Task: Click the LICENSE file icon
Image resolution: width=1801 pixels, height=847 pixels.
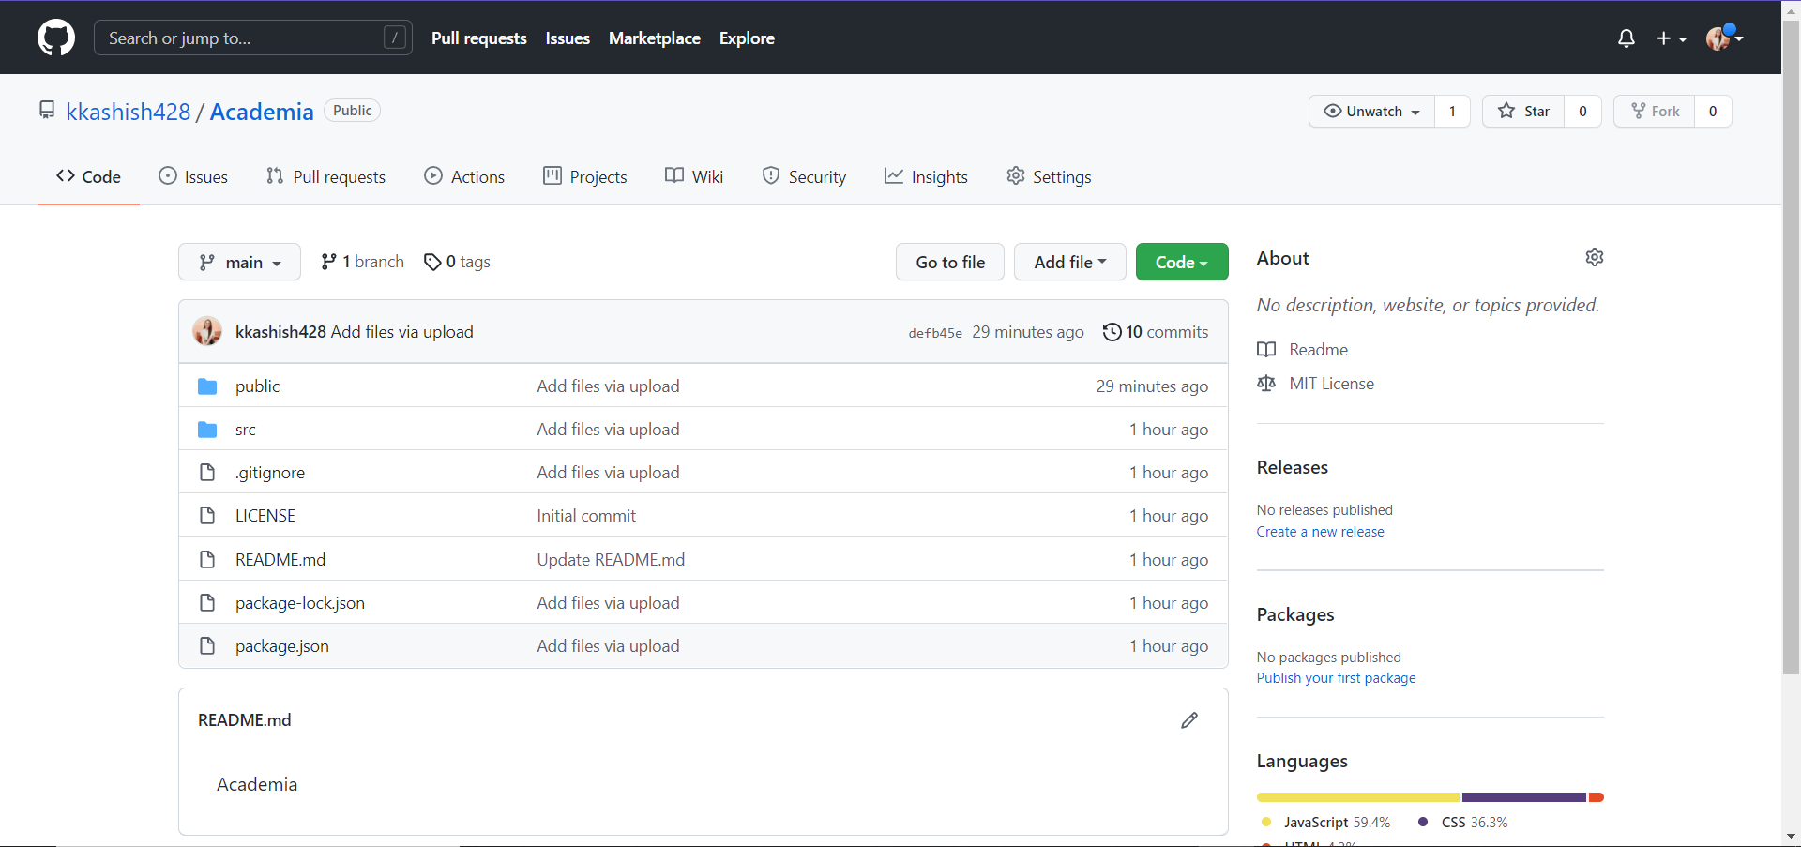Action: click(207, 516)
